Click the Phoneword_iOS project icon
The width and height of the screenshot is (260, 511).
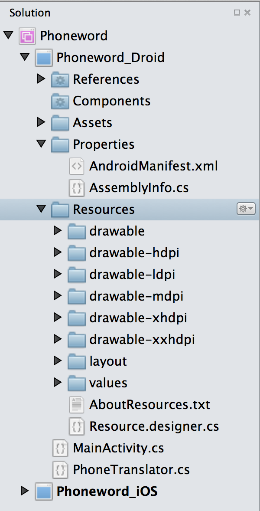pyautogui.click(x=43, y=491)
